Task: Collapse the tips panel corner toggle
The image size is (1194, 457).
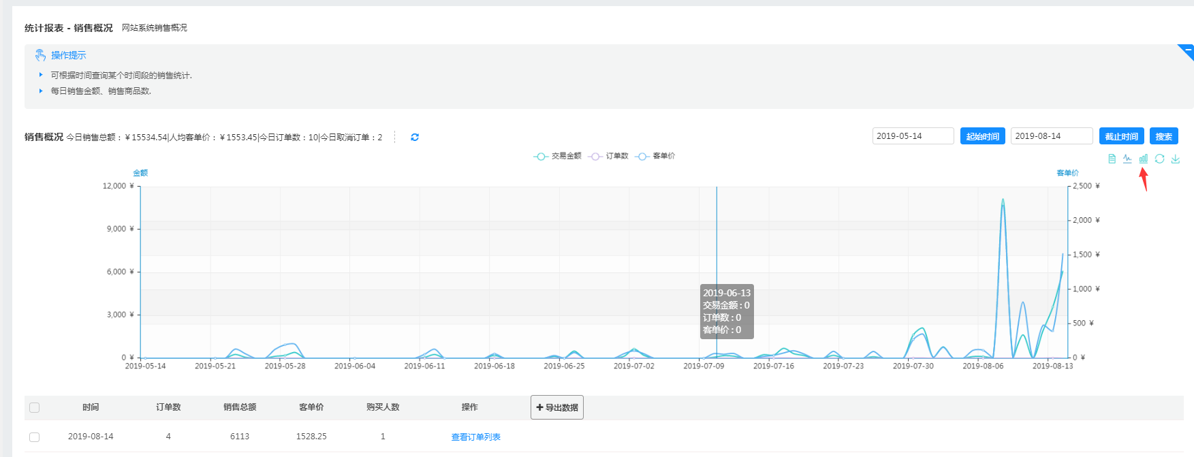Action: tap(1187, 50)
